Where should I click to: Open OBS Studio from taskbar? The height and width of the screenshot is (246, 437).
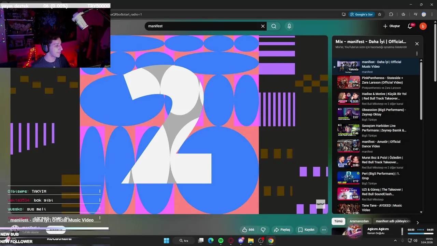261,241
